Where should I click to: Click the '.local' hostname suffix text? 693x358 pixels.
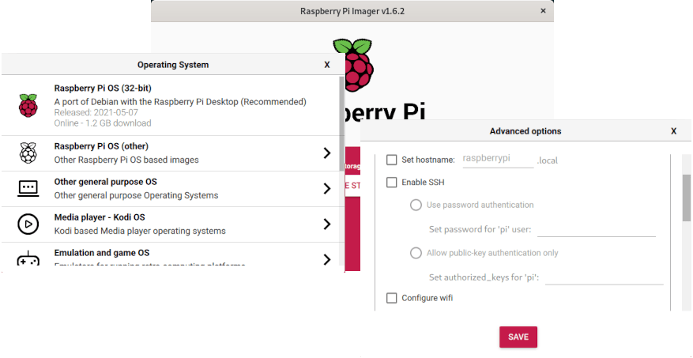pyautogui.click(x=547, y=161)
